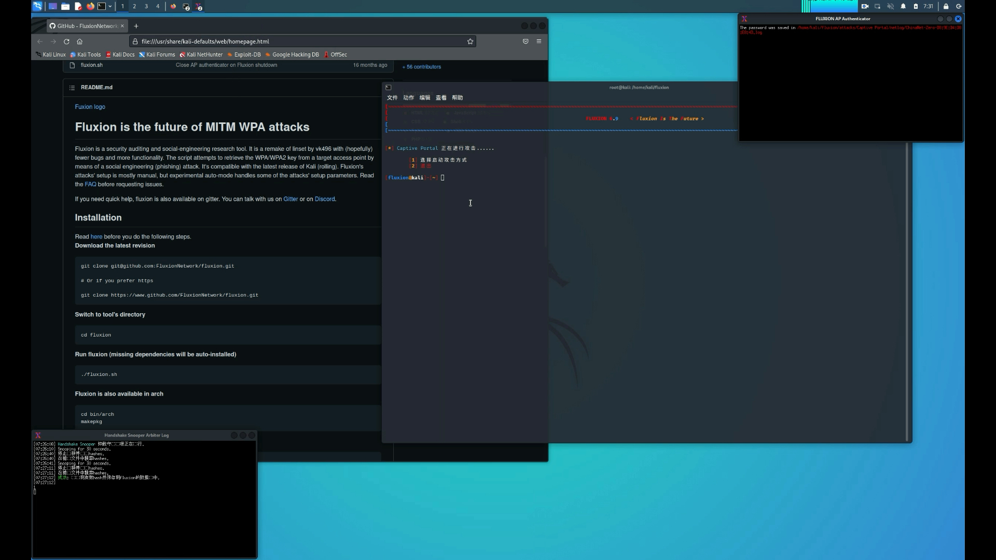Image resolution: width=996 pixels, height=560 pixels.
Task: Open the Discord link
Action: [x=325, y=199]
